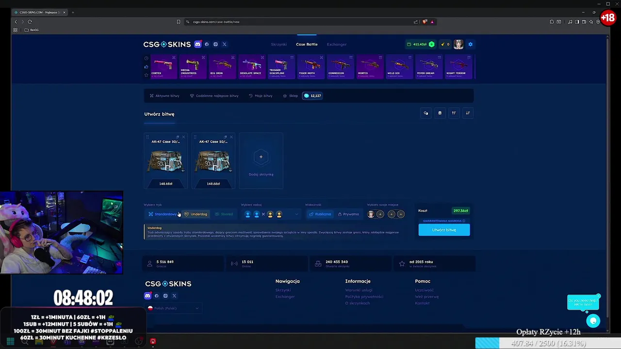Click the user avatar in header
The width and height of the screenshot is (621, 349).
[x=458, y=44]
